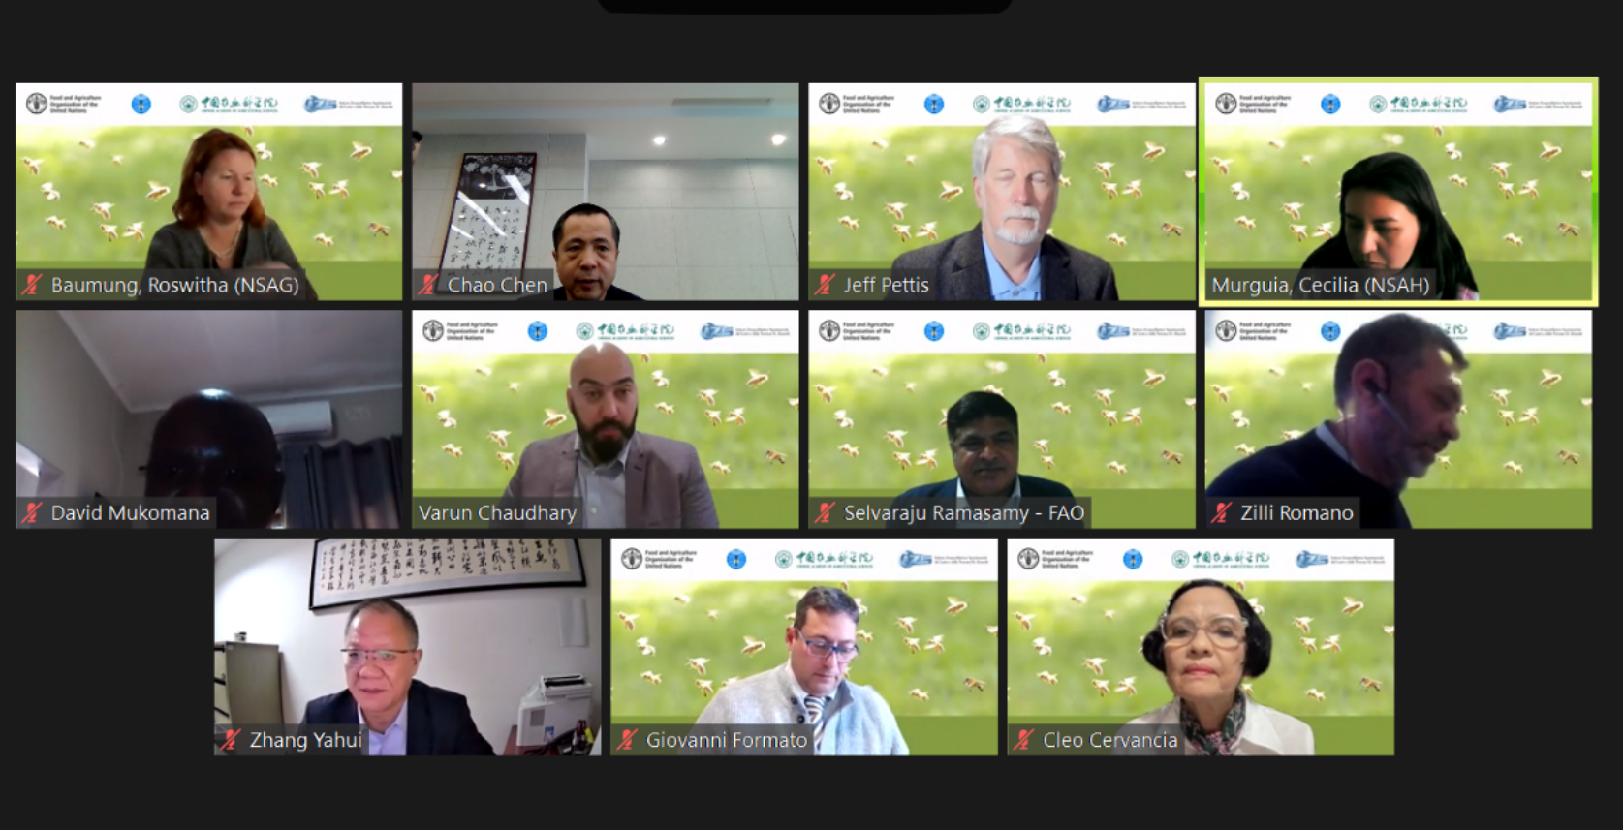
Task: Click muted mic icon next to Giovanni Formato
Action: click(627, 740)
